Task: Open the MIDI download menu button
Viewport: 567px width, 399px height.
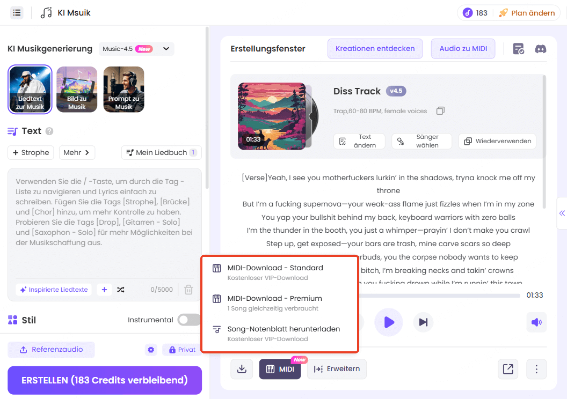Action: tap(280, 369)
